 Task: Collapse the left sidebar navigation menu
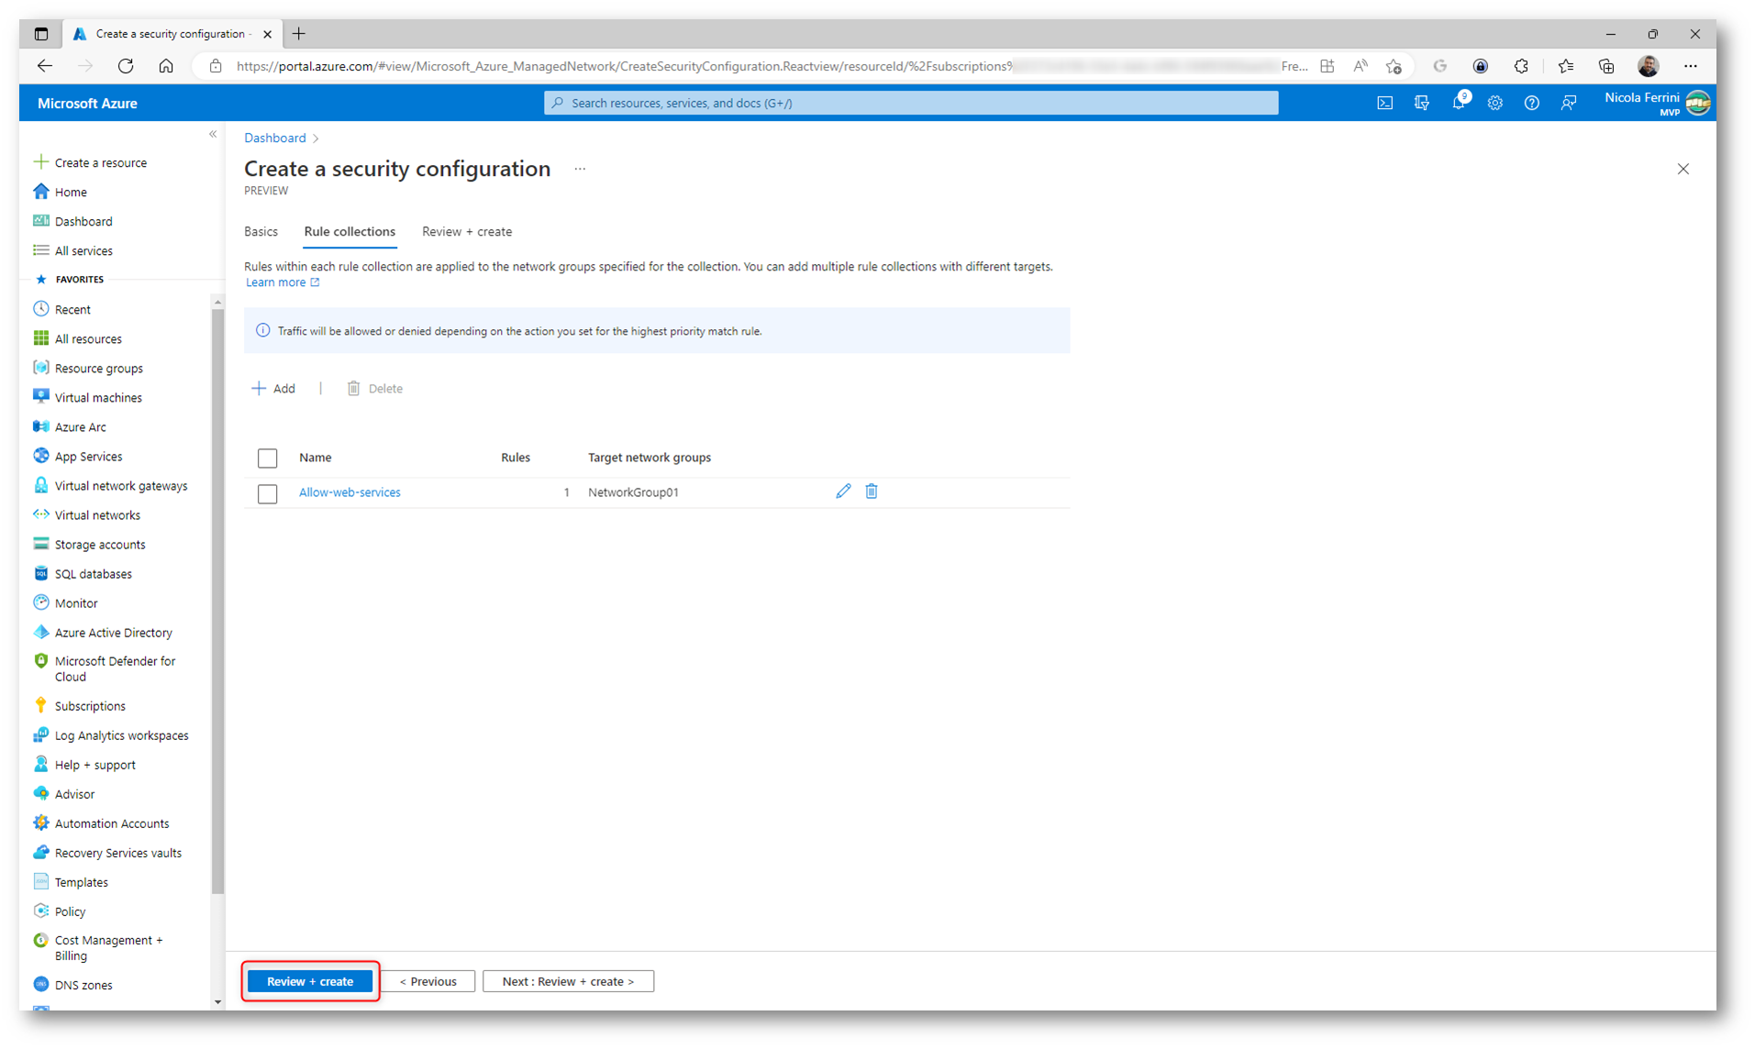[x=213, y=135]
